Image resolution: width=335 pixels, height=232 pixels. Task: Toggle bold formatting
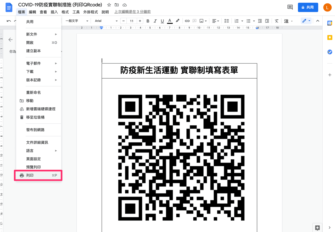coord(148,21)
